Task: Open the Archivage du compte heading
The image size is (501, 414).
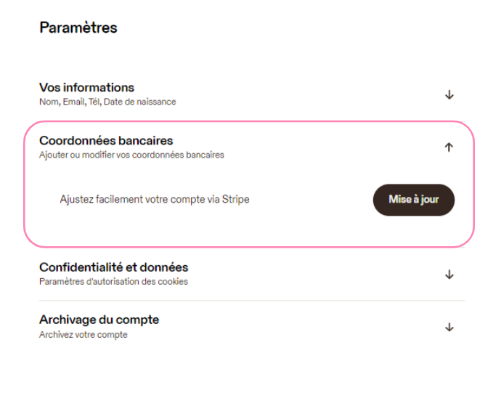Action: [99, 320]
